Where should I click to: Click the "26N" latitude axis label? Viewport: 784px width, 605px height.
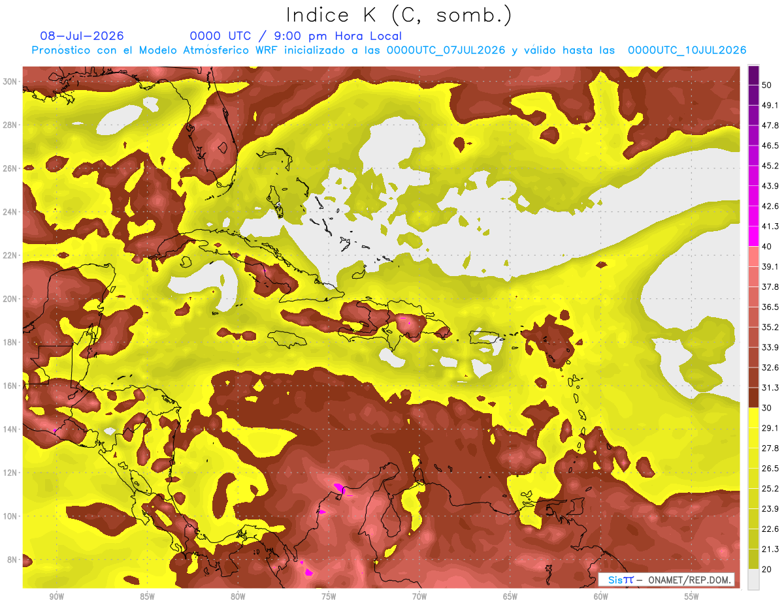coord(10,168)
